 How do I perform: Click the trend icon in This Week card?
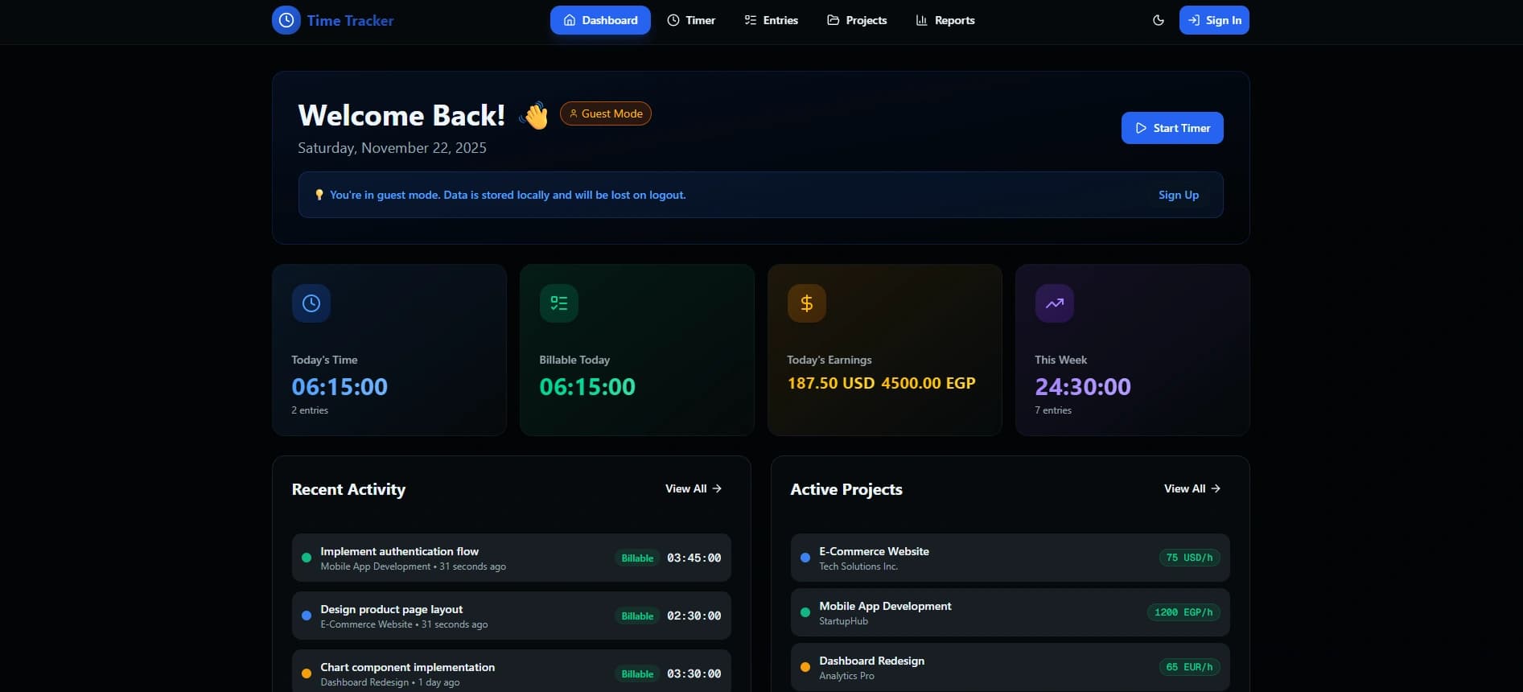pos(1055,303)
